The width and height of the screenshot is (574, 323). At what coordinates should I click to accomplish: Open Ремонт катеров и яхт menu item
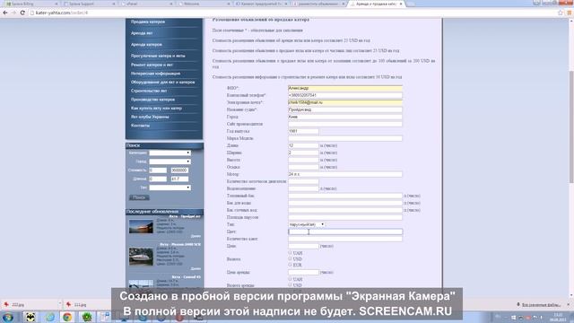[x=152, y=65]
